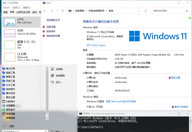Navigate up one level in System window

[63, 11]
